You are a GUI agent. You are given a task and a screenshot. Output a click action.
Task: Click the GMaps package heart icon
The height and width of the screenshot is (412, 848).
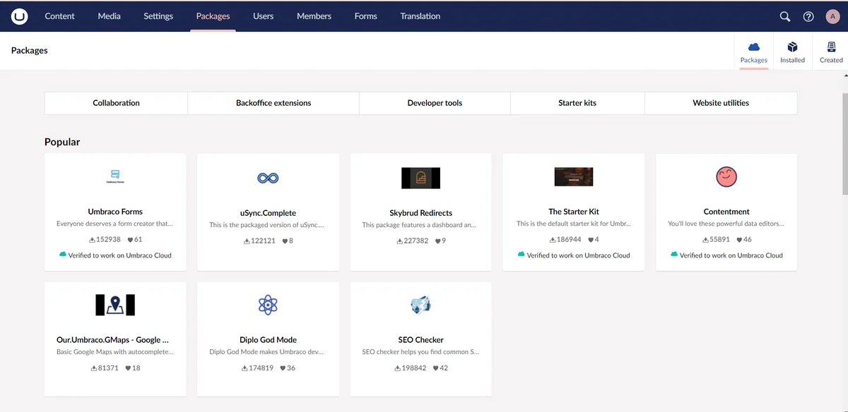pyautogui.click(x=128, y=368)
